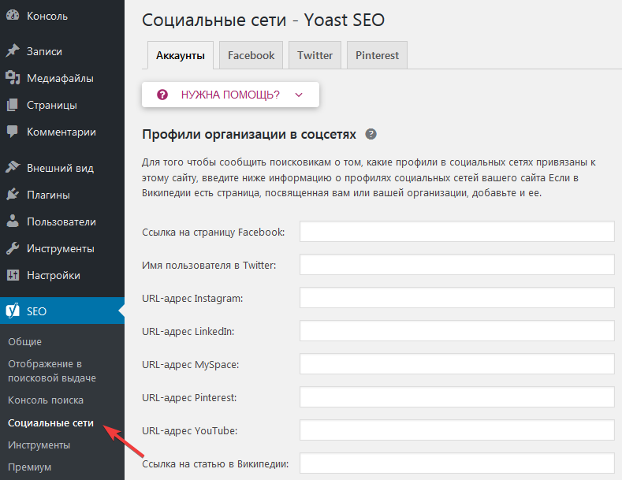This screenshot has height=480, width=622.
Task: Expand the Нужна помощь chevron
Action: coord(299,95)
